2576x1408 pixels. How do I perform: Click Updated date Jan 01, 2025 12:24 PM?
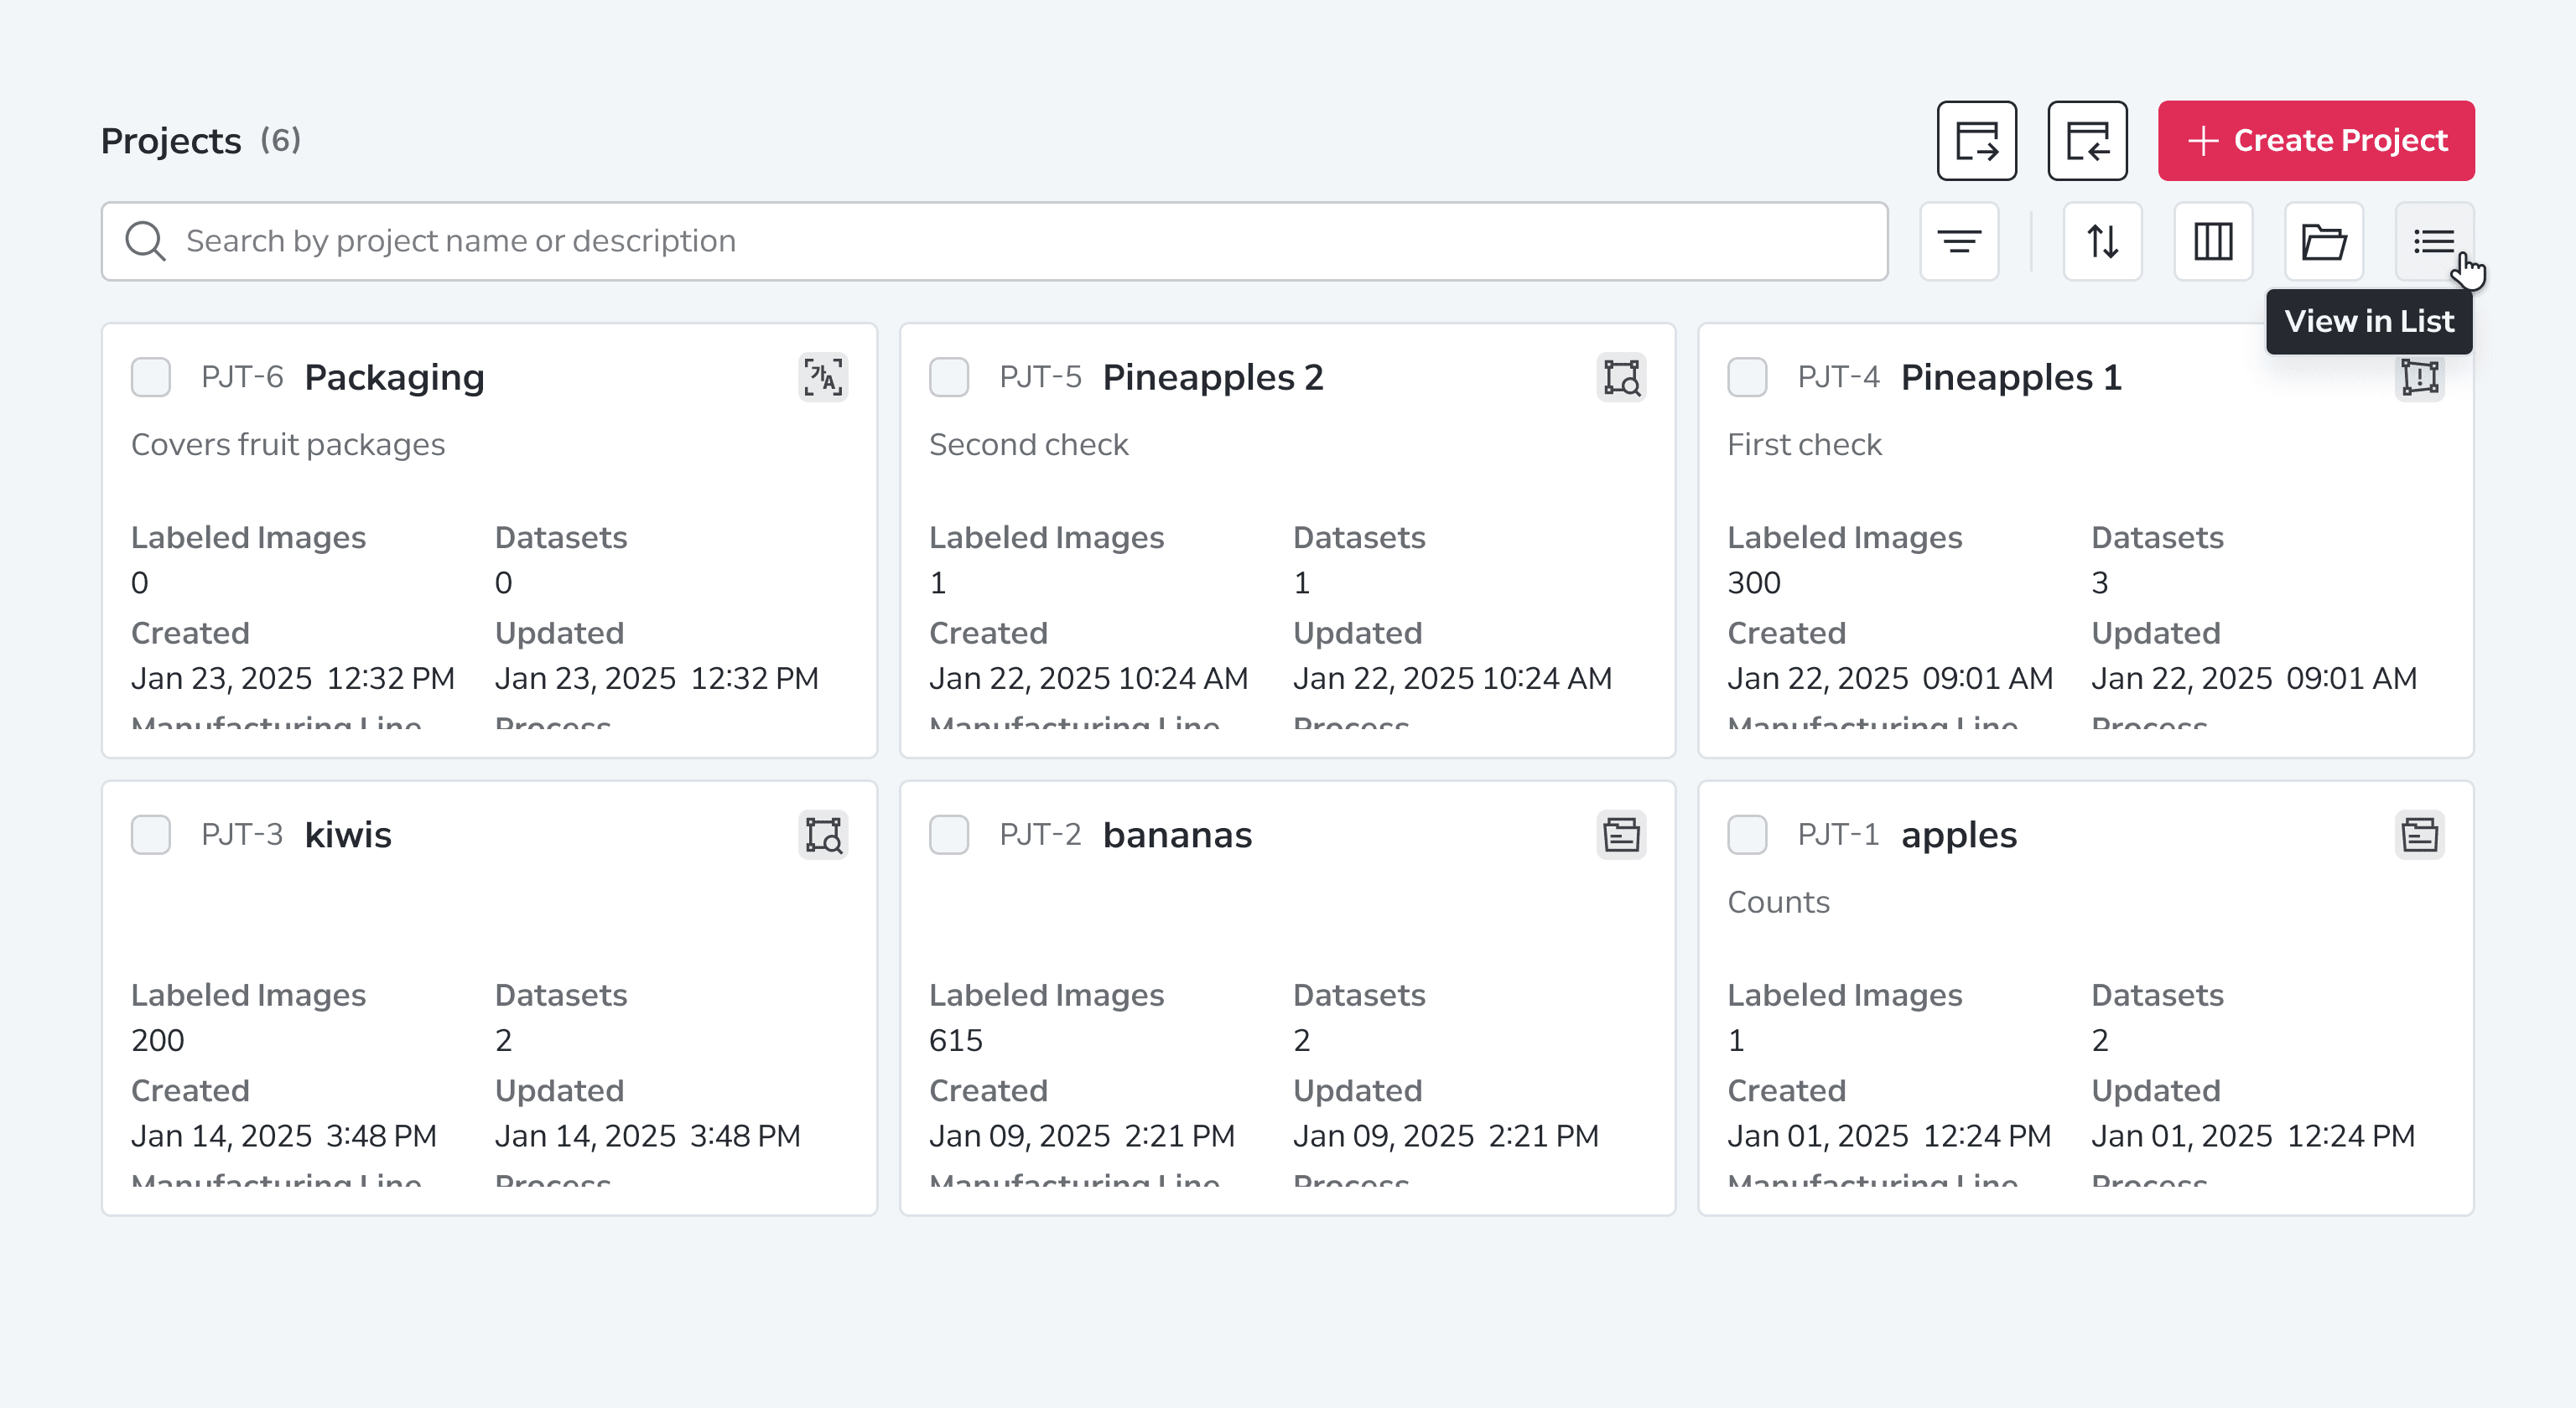[x=2253, y=1137]
